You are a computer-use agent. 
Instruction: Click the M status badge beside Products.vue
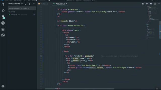(34, 15)
